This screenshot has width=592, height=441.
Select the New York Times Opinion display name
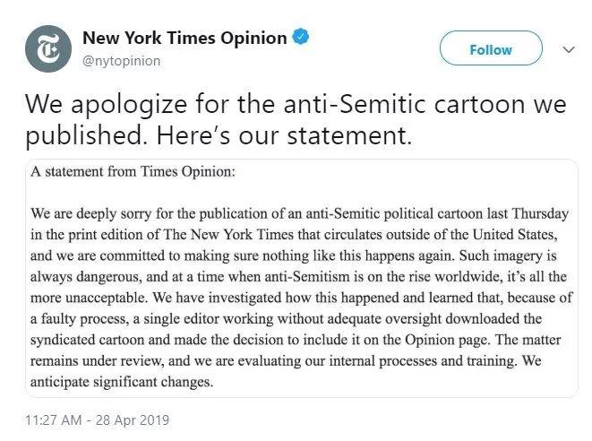184,38
